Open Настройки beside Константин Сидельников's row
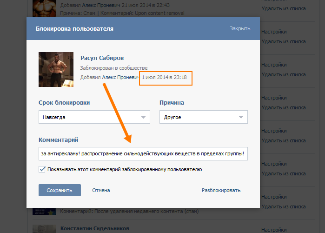 coord(273,229)
